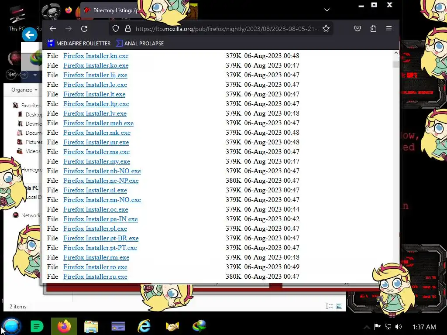Viewport: 447px width, 335px height.
Task: View site info via the padlock icon
Action: point(128,28)
